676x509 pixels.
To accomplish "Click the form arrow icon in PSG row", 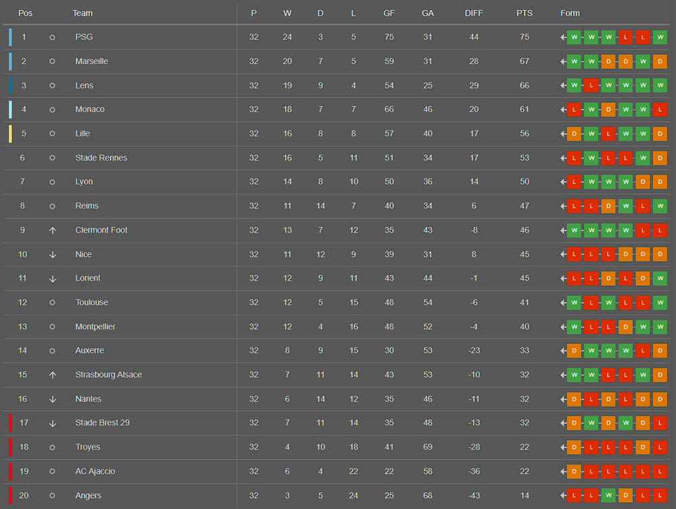I will click(563, 37).
